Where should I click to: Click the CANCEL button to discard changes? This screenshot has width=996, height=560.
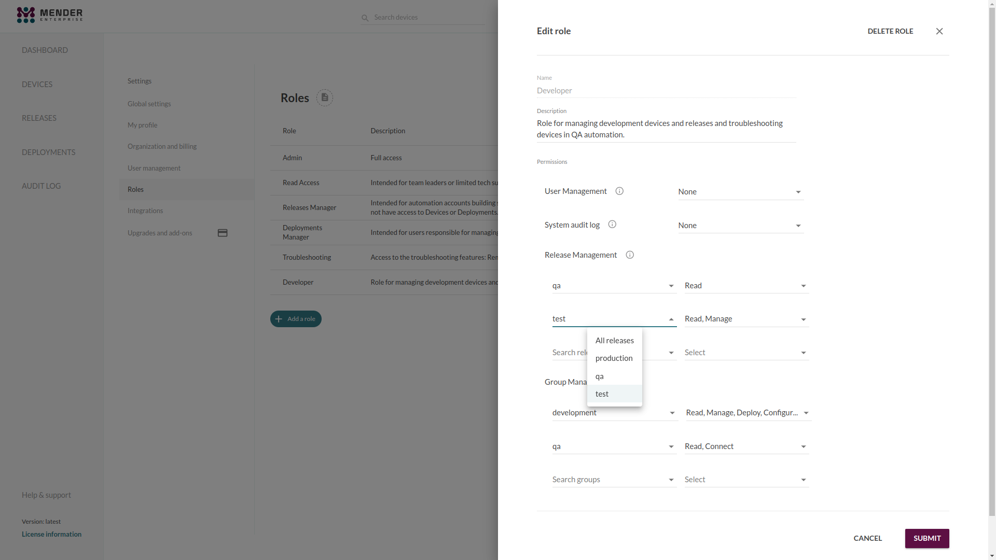click(x=867, y=538)
